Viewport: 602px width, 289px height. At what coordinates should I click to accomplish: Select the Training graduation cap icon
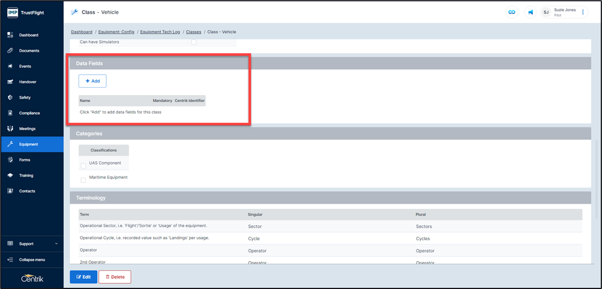[10, 175]
